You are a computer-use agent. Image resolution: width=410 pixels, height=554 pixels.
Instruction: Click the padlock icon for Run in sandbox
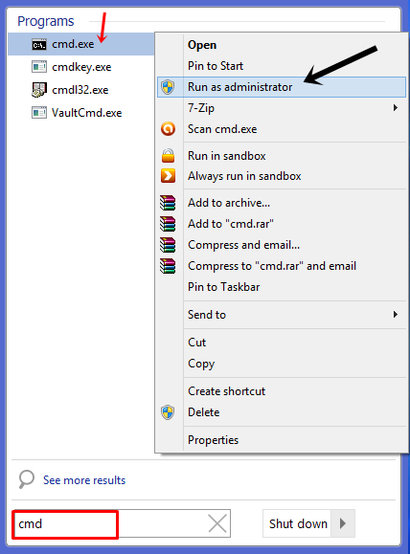click(168, 155)
